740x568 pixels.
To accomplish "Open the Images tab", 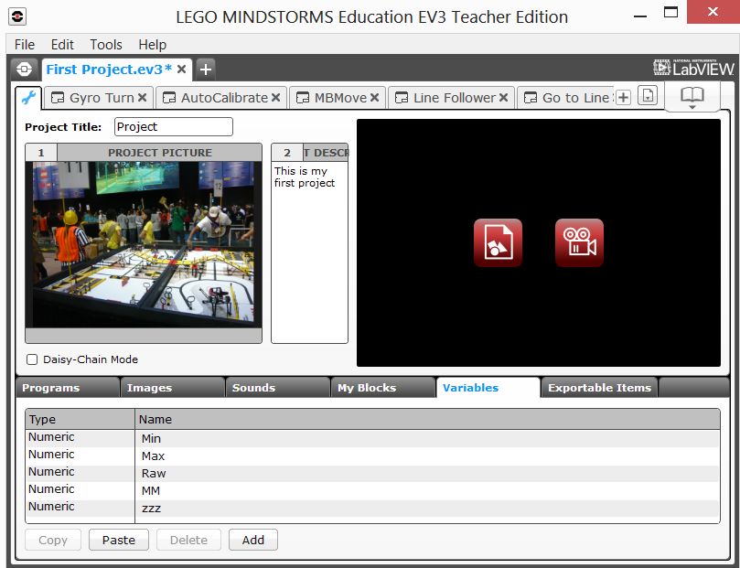I will (x=172, y=387).
